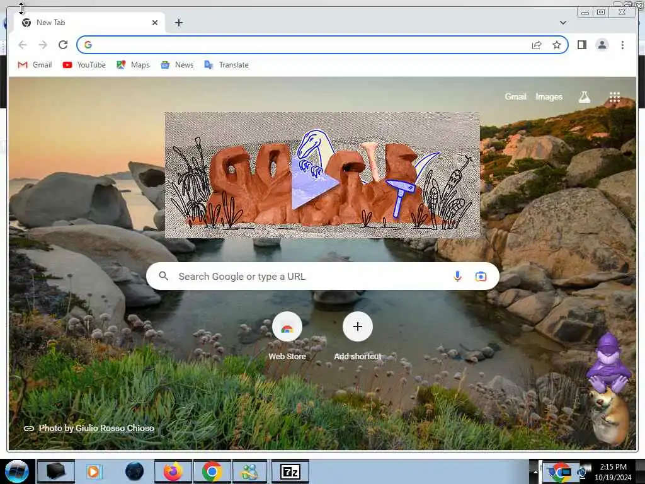Open the YouTube bookmark
The image size is (645, 484).
[x=84, y=65]
